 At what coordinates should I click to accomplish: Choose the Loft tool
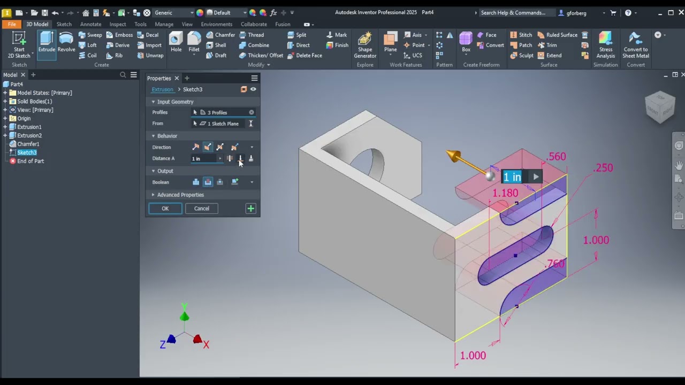tap(88, 45)
